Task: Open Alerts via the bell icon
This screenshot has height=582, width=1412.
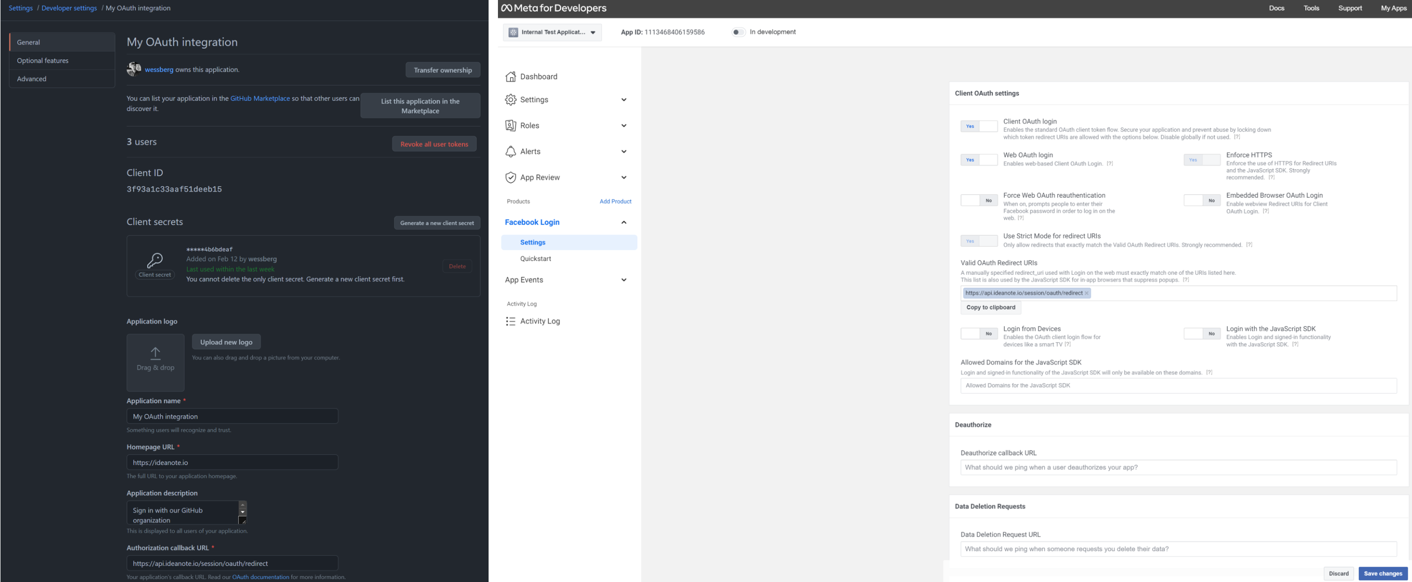Action: (510, 151)
